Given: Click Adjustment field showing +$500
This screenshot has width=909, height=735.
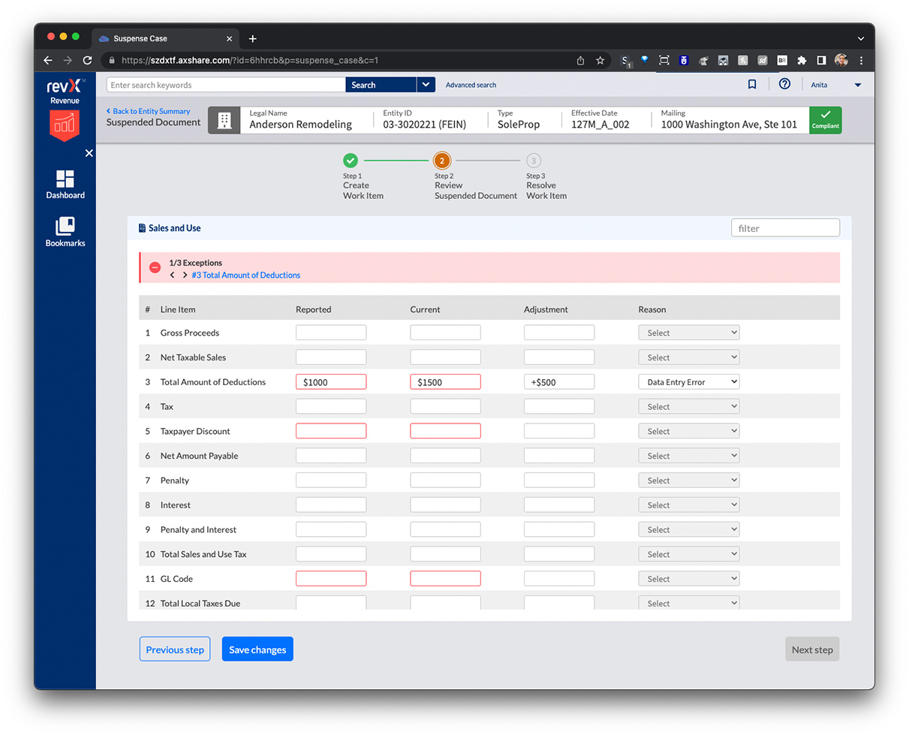Looking at the screenshot, I should click(559, 381).
